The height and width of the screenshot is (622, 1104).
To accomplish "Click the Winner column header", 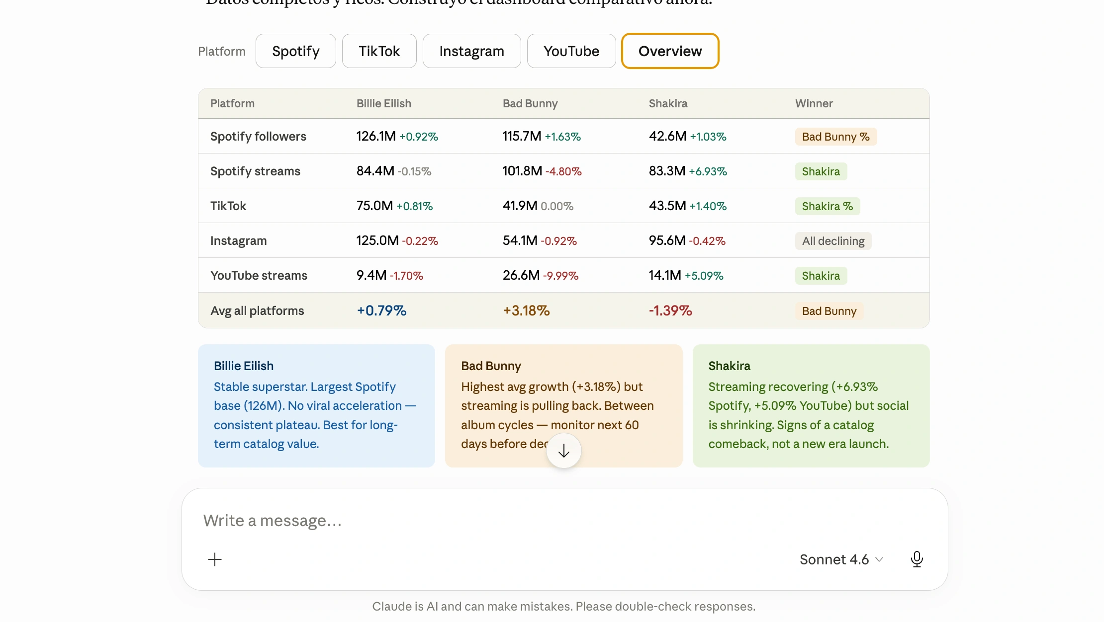I will coord(814,103).
